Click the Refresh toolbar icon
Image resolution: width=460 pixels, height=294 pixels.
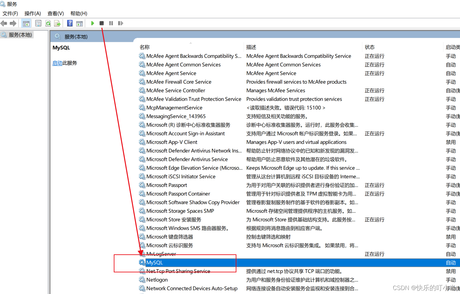[48, 23]
